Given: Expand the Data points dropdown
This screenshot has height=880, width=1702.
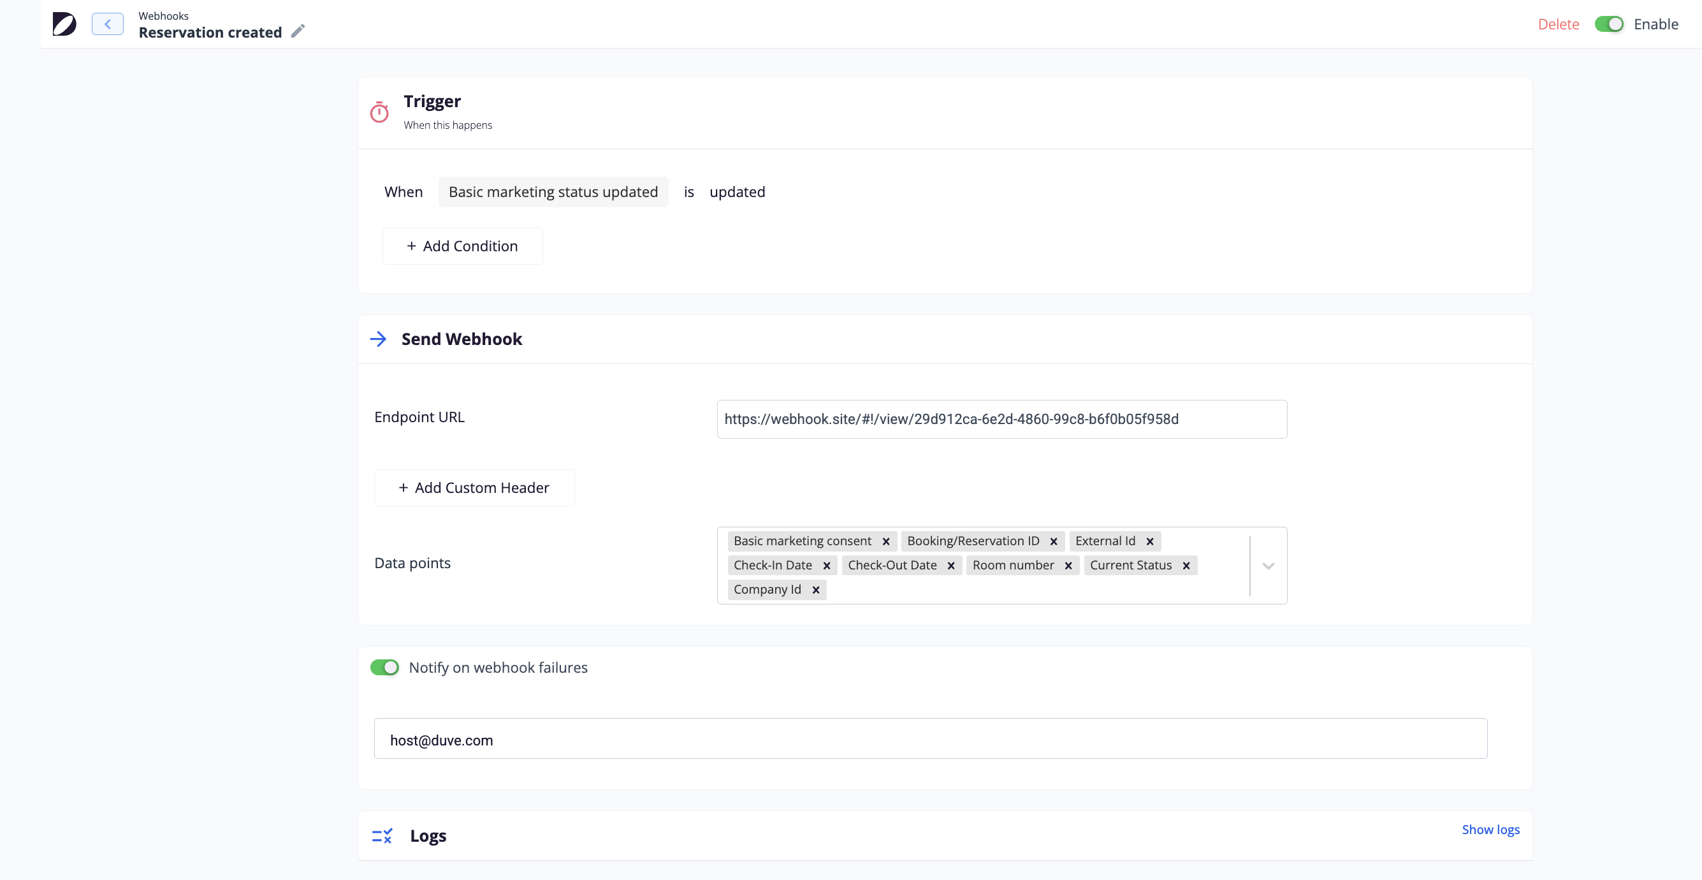Looking at the screenshot, I should point(1268,566).
